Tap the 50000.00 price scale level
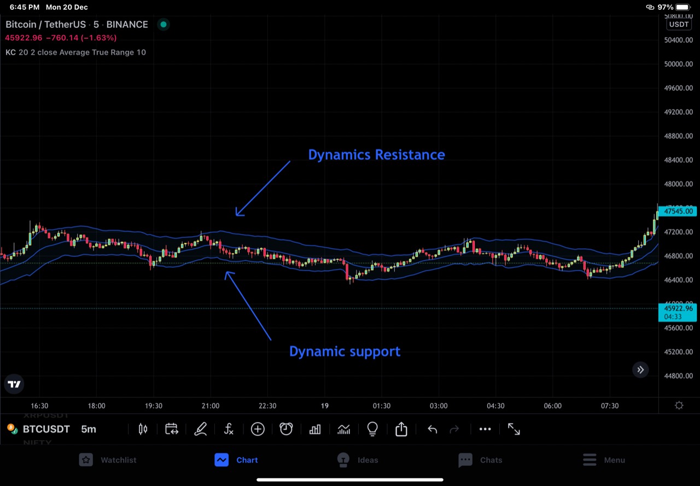The width and height of the screenshot is (700, 486). 678,64
